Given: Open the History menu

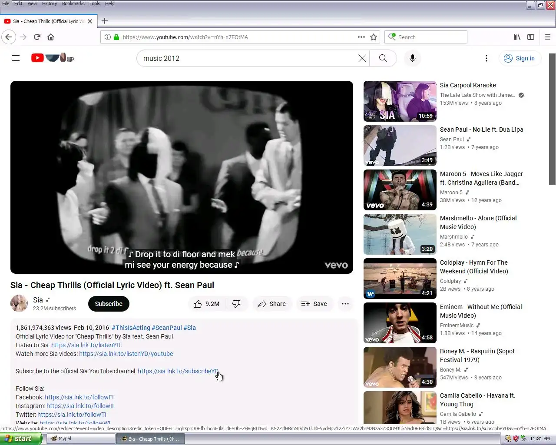Looking at the screenshot, I should pyautogui.click(x=50, y=3).
